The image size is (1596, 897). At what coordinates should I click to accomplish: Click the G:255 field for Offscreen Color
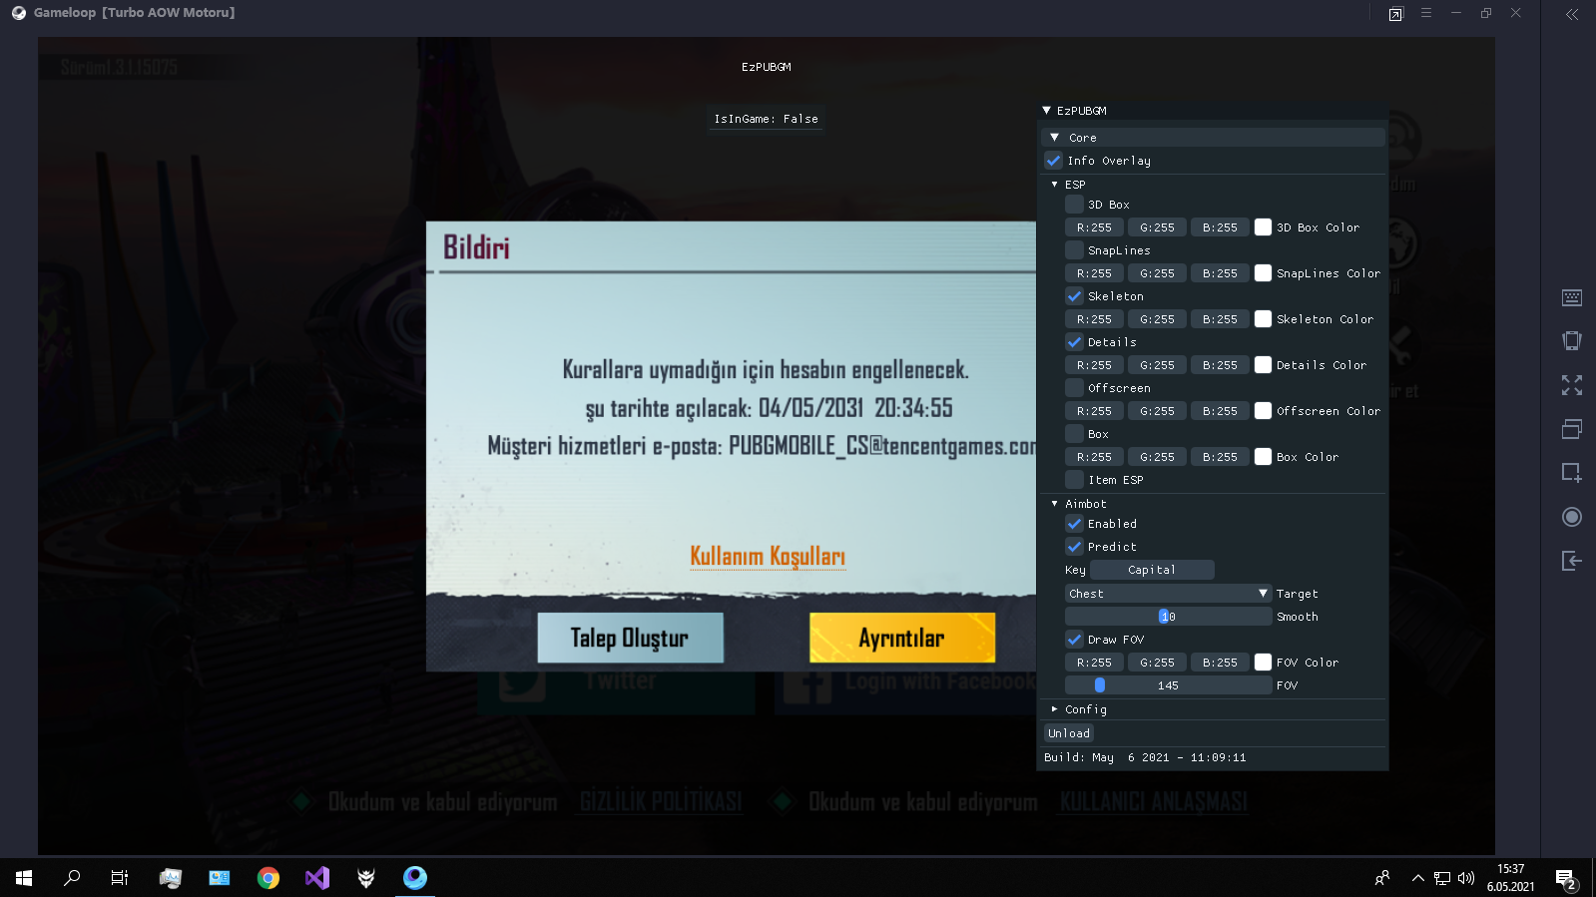[1157, 411]
